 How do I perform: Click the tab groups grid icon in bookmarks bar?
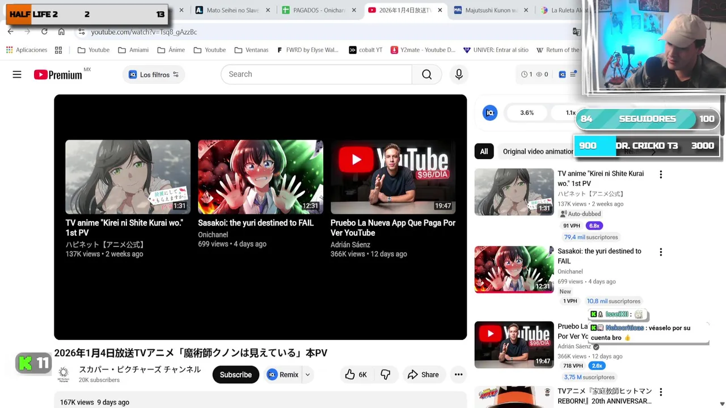click(58, 50)
